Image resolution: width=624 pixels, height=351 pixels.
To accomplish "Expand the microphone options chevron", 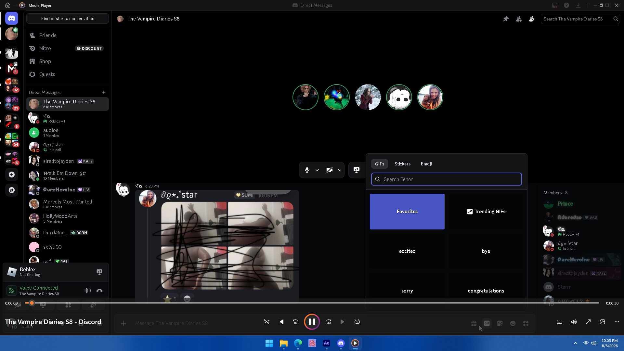I will click(x=317, y=170).
